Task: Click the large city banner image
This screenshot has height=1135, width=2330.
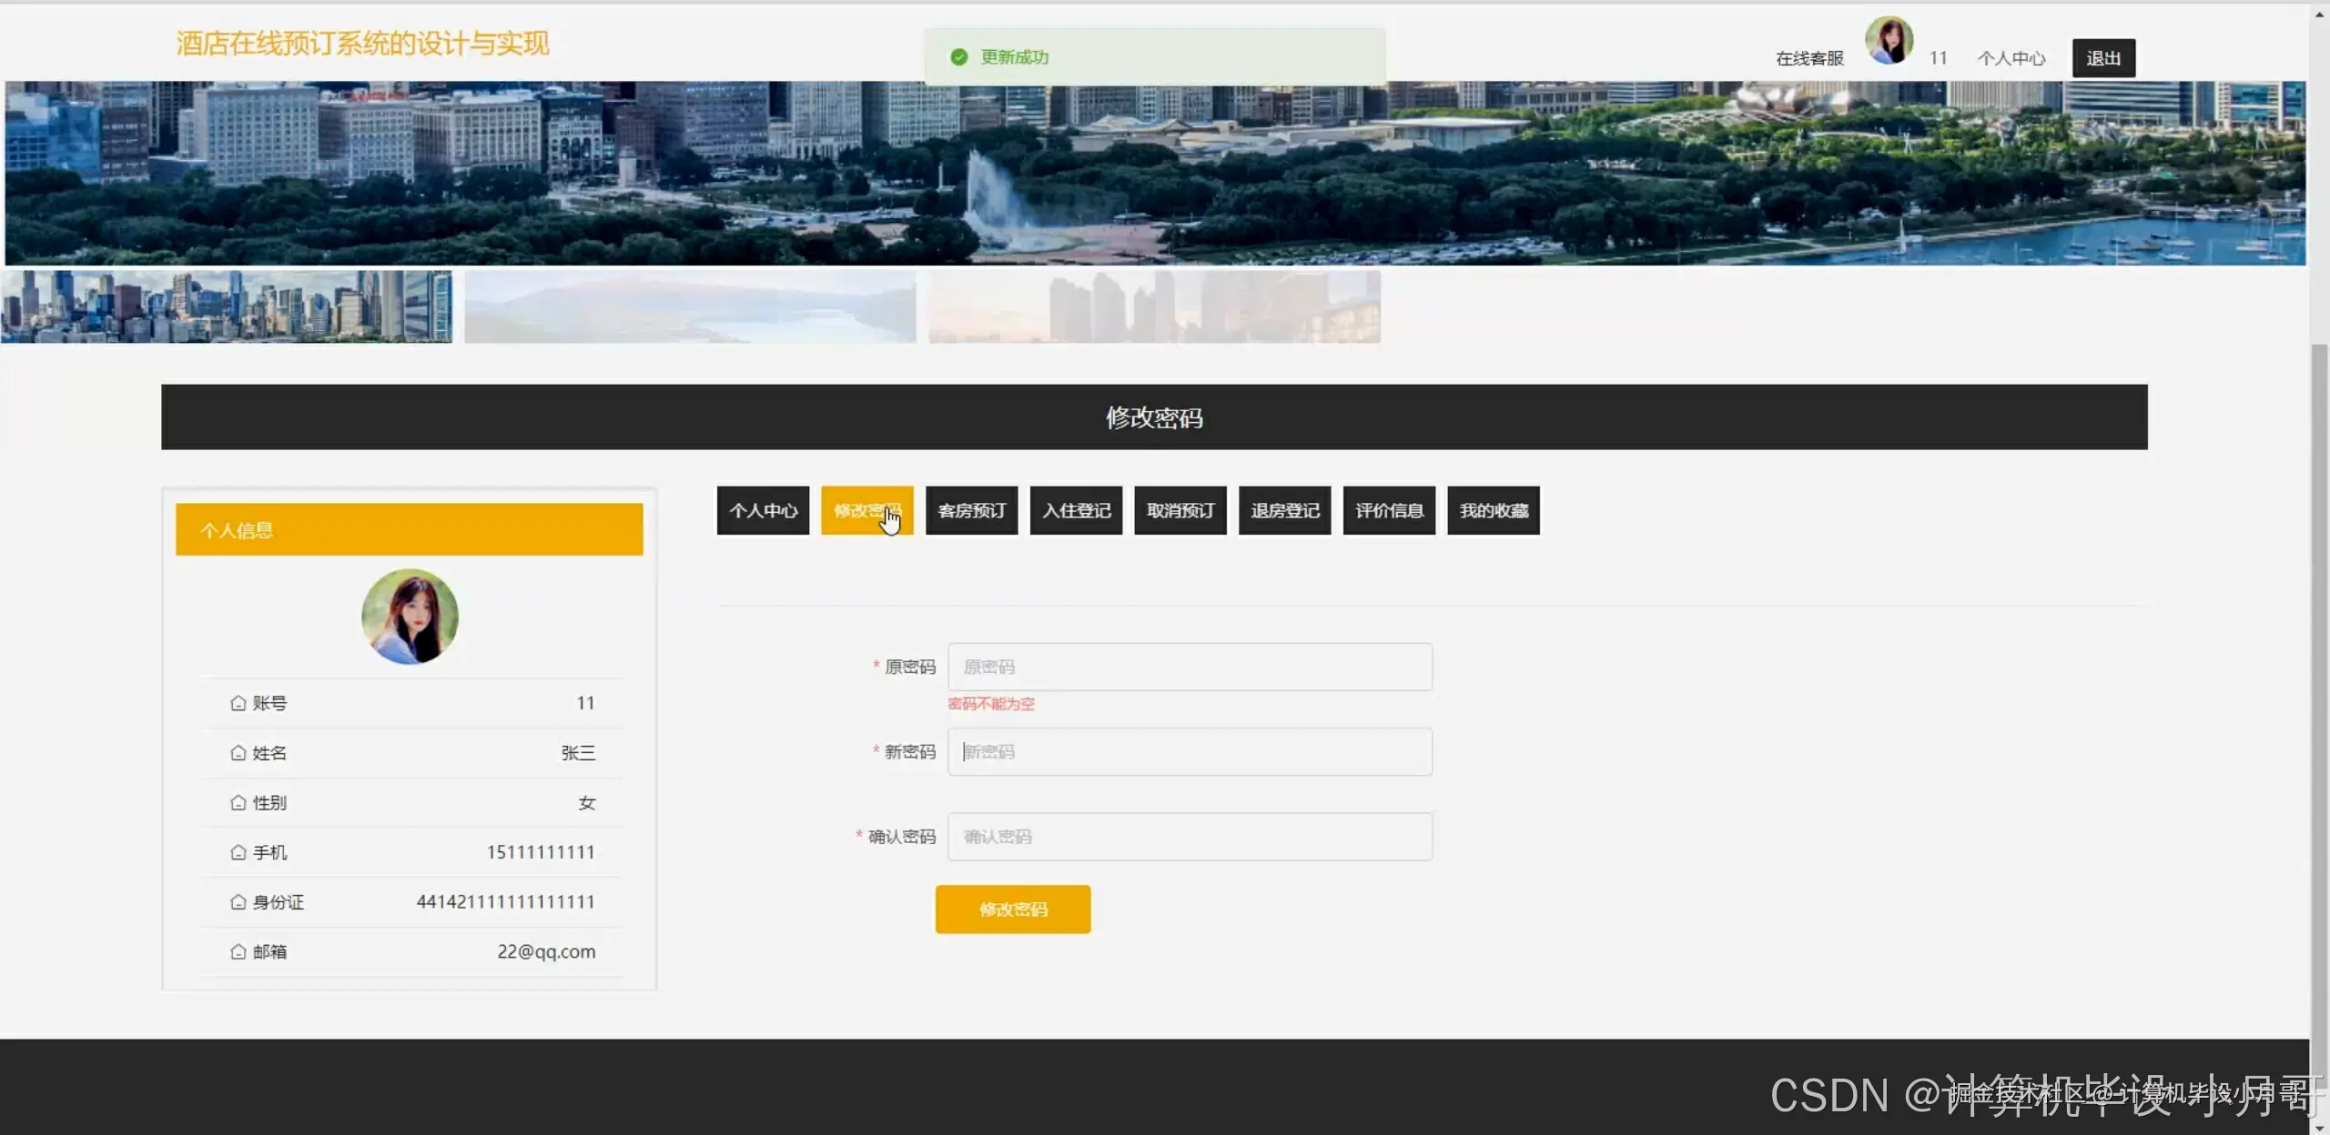Action: pos(1155,173)
